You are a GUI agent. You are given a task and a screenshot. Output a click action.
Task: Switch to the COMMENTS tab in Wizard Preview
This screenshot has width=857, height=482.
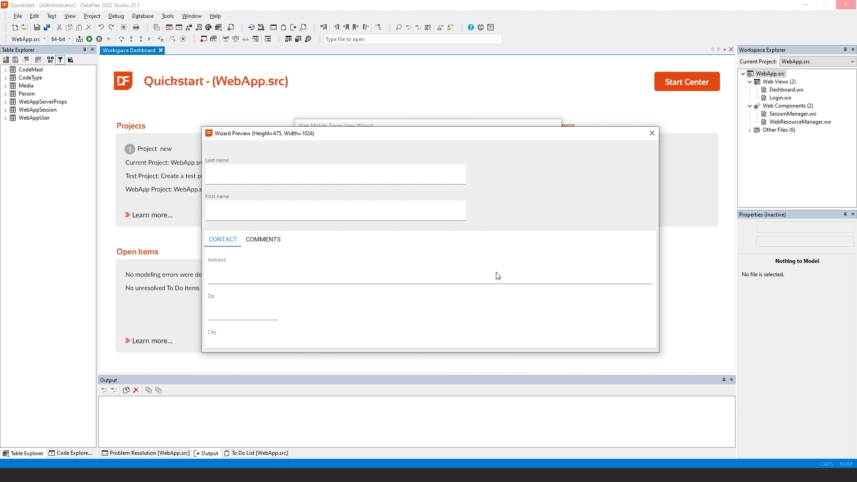pyautogui.click(x=263, y=239)
